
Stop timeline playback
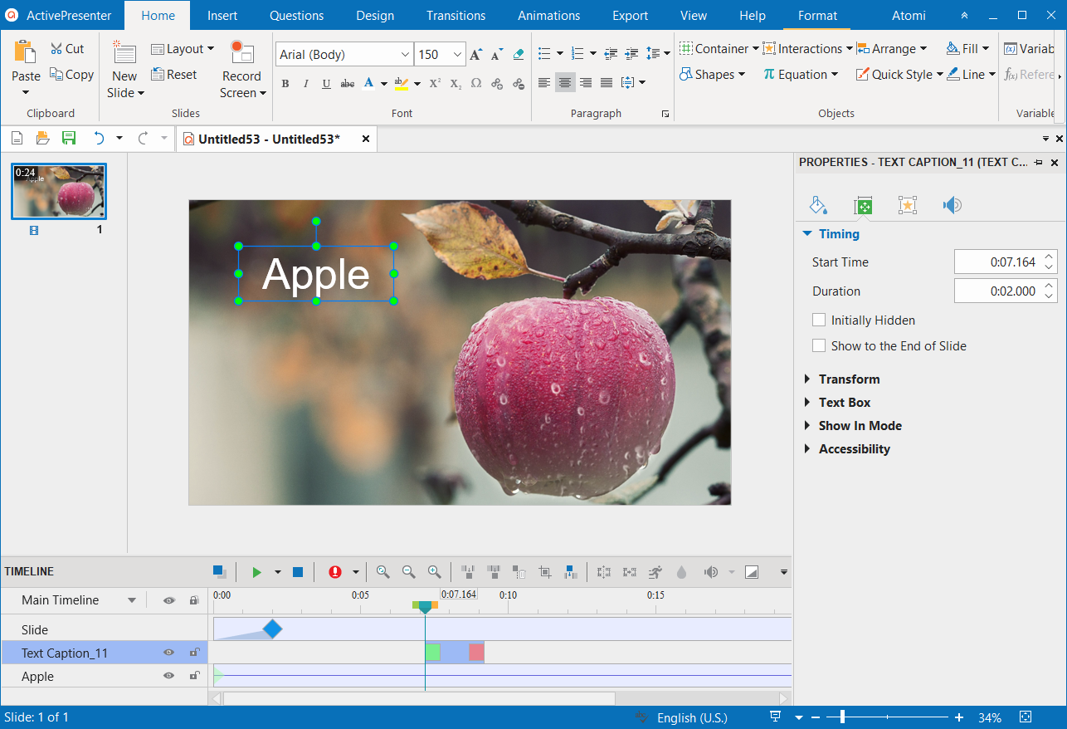coord(298,572)
